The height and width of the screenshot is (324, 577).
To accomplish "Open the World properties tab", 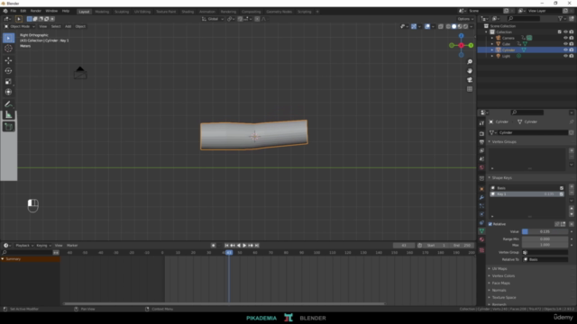I will pos(481,167).
